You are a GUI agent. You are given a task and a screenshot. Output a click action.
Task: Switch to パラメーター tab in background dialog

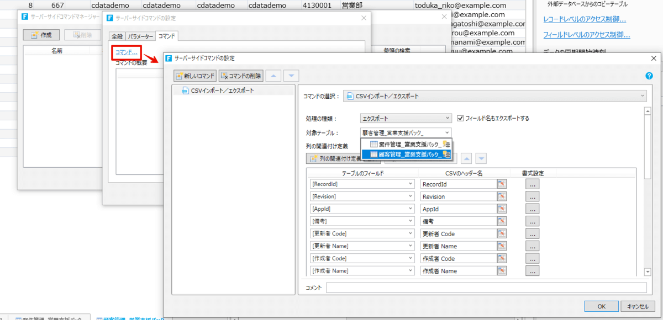point(140,36)
